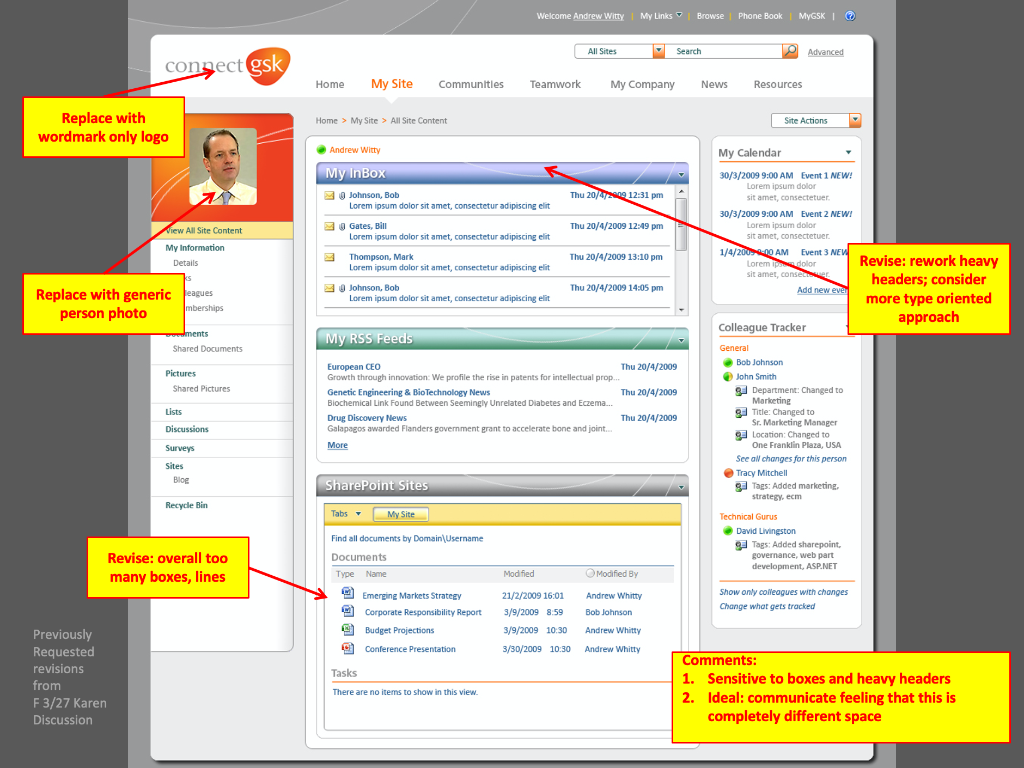Open My RSS Feeds web part menu arrow
Screen dimensions: 1024x768
681,340
